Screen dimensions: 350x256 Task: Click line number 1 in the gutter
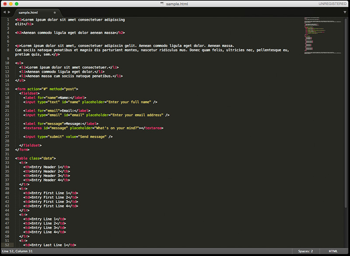[8, 20]
